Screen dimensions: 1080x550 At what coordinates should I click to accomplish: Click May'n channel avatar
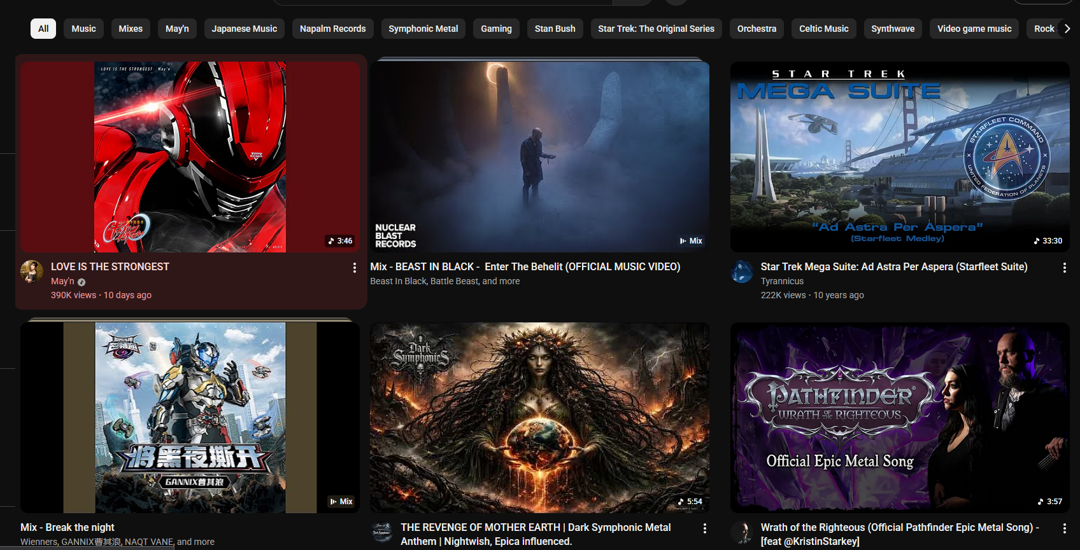(x=32, y=272)
